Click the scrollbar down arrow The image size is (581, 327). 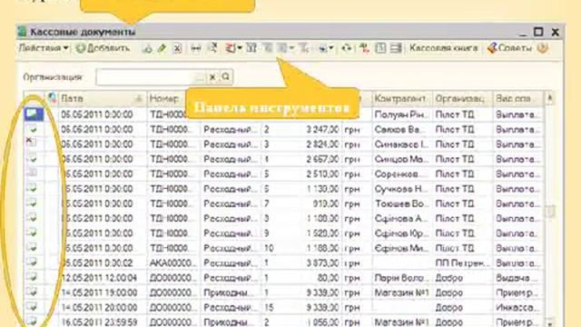pos(550,323)
